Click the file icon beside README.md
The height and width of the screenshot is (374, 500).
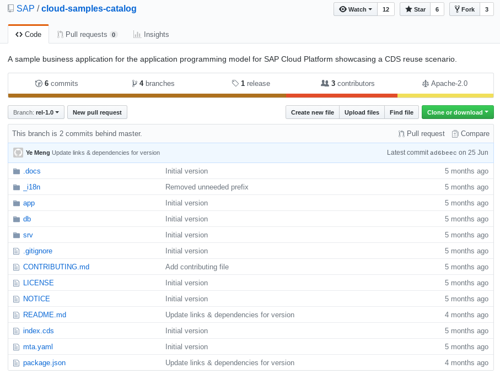(x=17, y=315)
